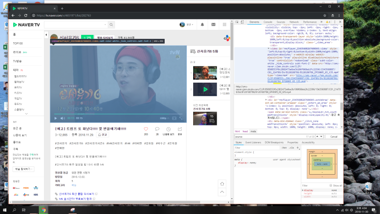Click the search magnifier button

click(111, 25)
